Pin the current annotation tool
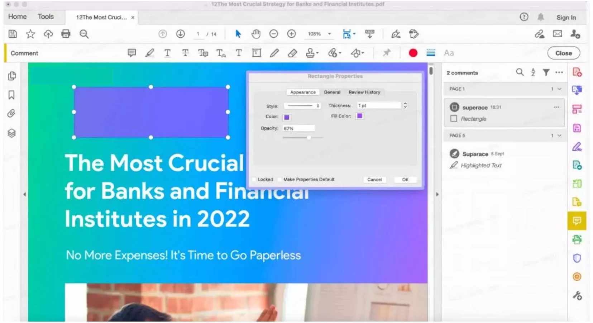Viewport: 593px width, 323px height. click(x=387, y=53)
